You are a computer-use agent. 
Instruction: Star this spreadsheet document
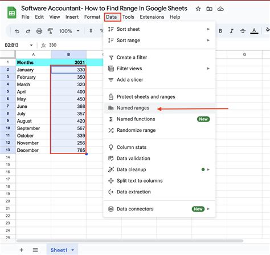pyautogui.click(x=198, y=9)
